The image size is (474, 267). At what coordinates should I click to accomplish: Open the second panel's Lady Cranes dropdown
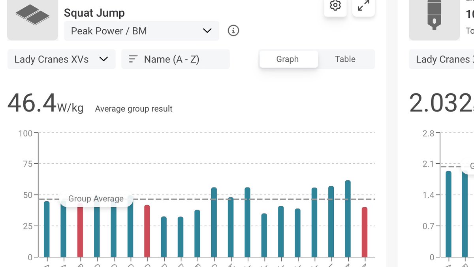(x=441, y=59)
